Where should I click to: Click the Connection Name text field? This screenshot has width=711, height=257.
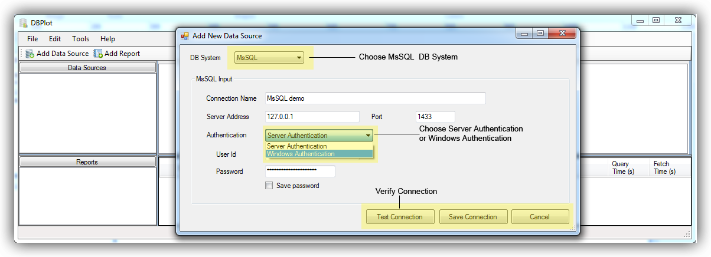[x=375, y=98]
